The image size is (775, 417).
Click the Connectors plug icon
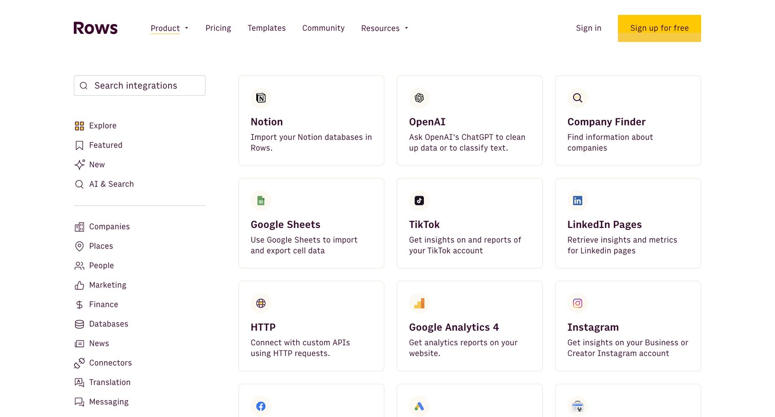pos(79,363)
